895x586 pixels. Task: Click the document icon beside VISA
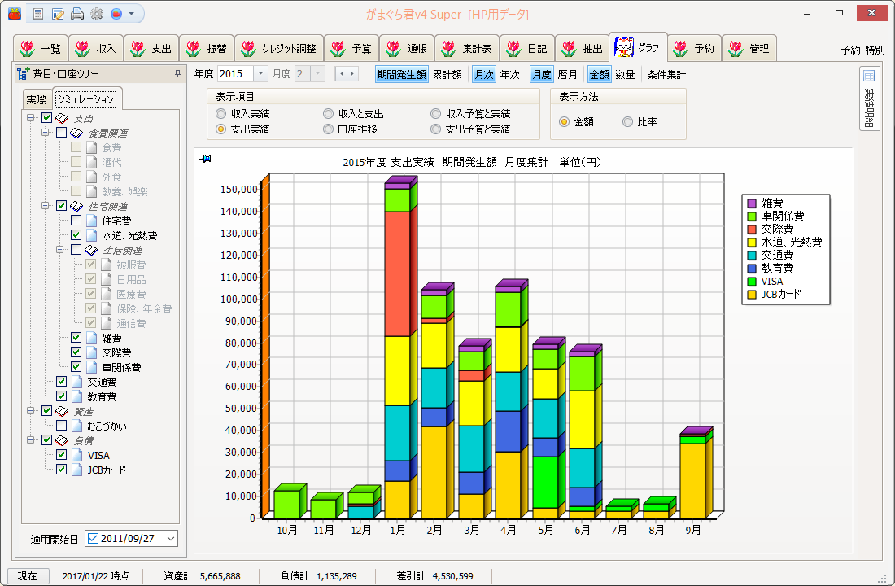(x=77, y=455)
